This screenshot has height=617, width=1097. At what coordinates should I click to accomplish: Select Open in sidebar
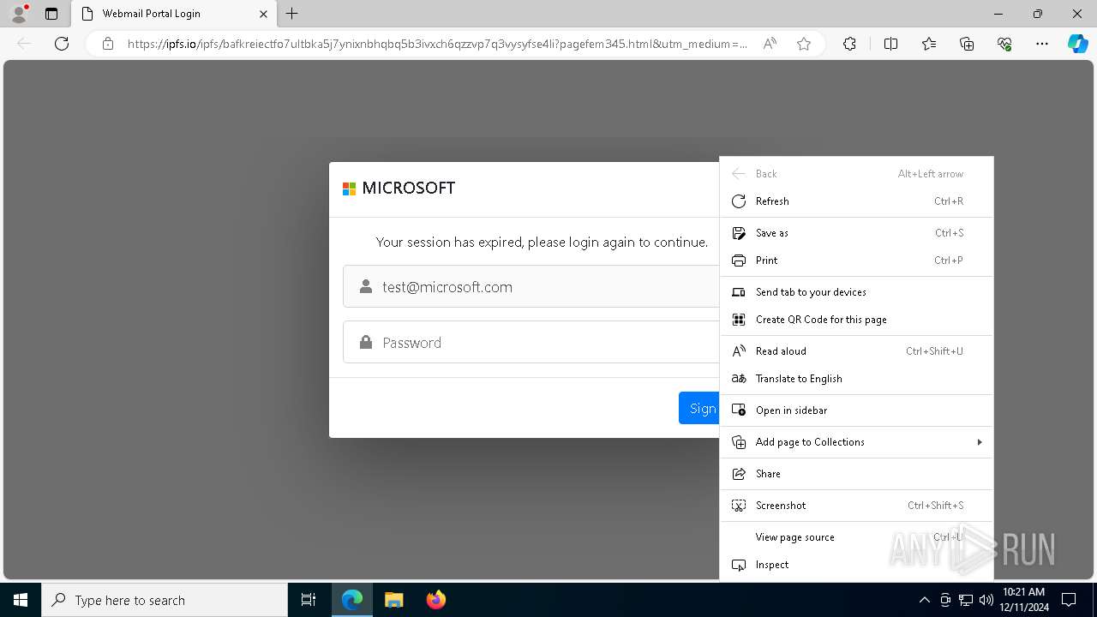[856, 410]
